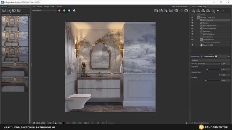Click the load history image icon
This screenshot has height=130, width=232.
14,10
